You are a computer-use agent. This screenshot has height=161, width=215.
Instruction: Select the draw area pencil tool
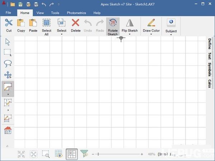coord(8,87)
